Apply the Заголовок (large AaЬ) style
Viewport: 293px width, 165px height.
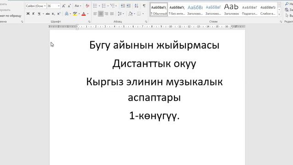pyautogui.click(x=231, y=10)
